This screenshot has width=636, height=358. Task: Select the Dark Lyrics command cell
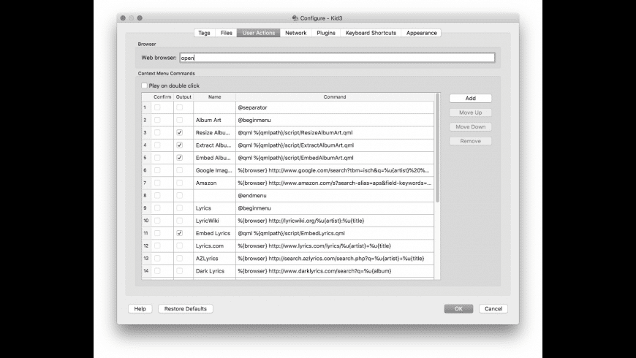pos(335,271)
